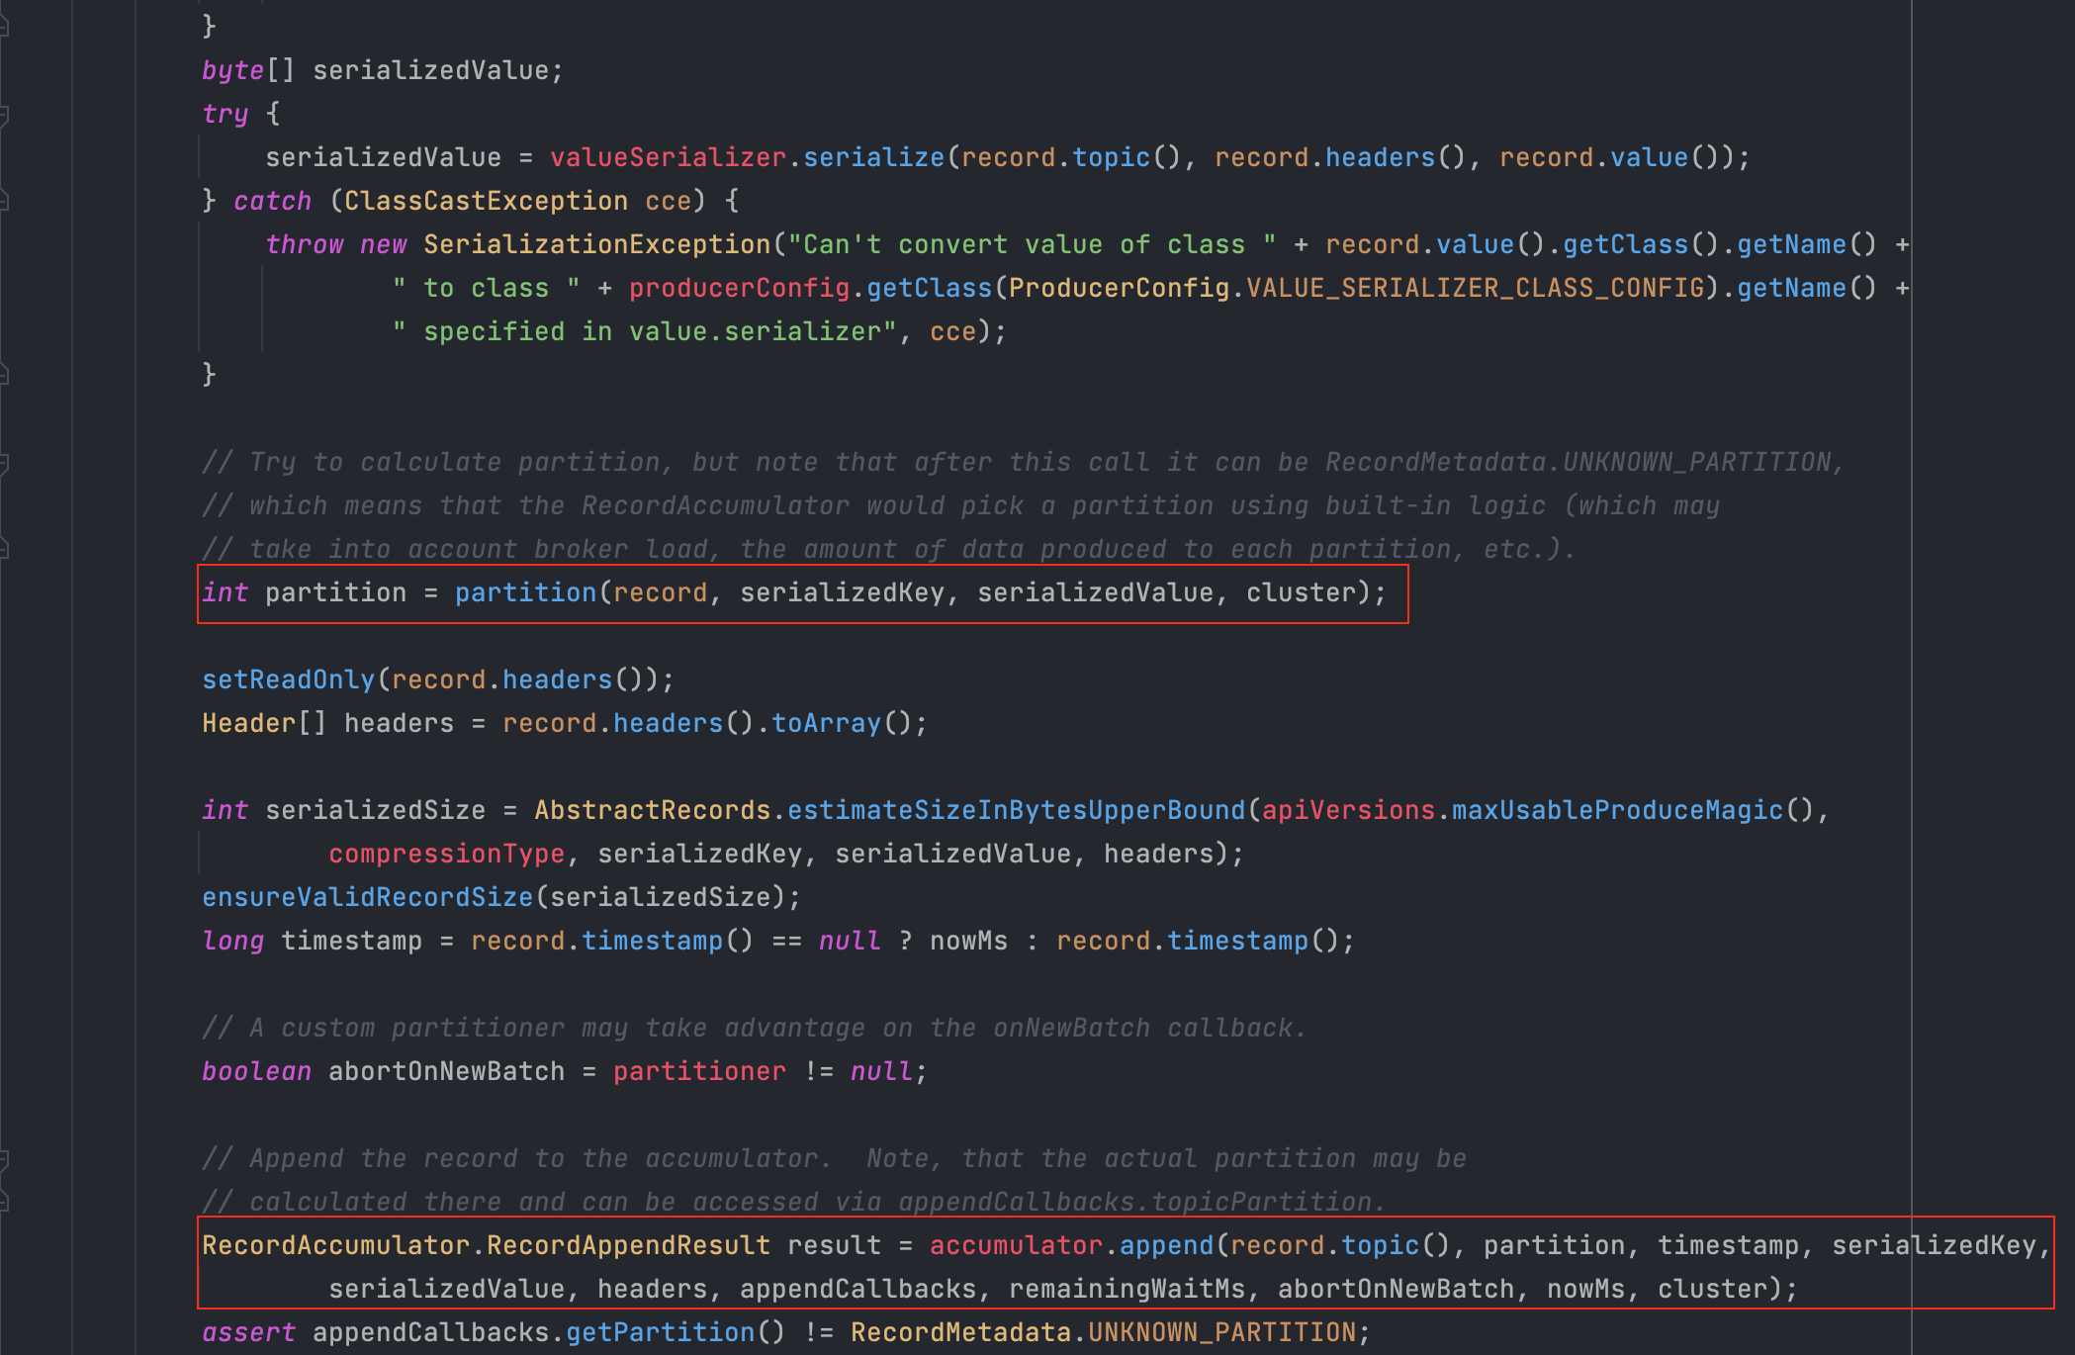This screenshot has width=2075, height=1355.
Task: Click fold marker at 'calculated there' comment line
Action: tap(5, 1202)
